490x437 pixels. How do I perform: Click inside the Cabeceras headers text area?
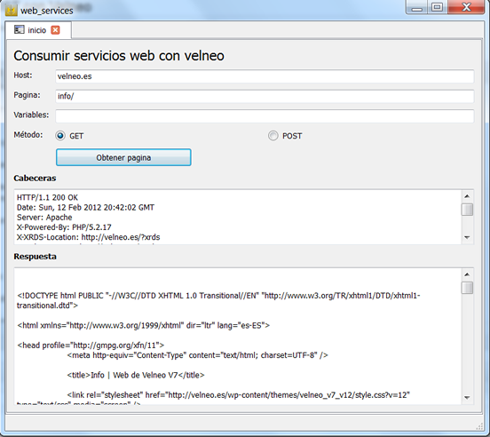click(238, 217)
